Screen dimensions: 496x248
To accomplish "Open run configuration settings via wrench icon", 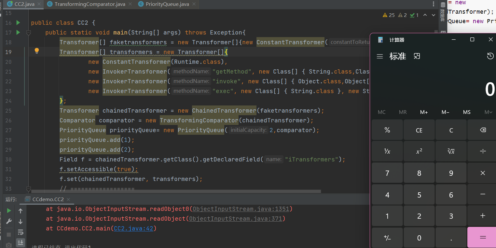I will 9,221.
